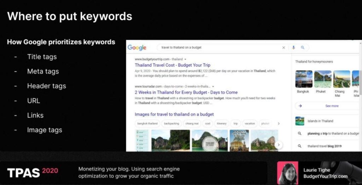Screen dimensions: 362x185
Task: Select the 'bangkok thailand' filter chip
Action: coord(147,124)
